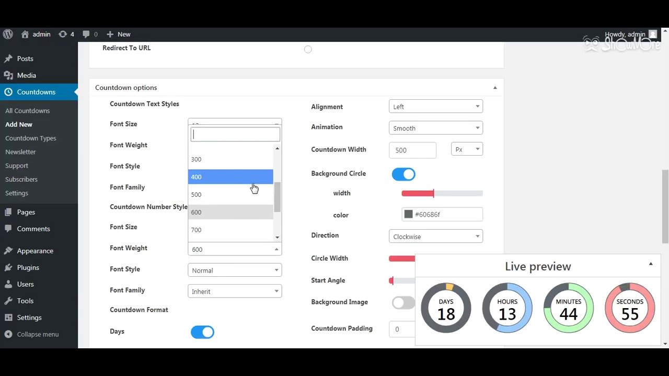This screenshot has width=669, height=376.
Task: Click the Tools wrench icon
Action: coord(8,301)
